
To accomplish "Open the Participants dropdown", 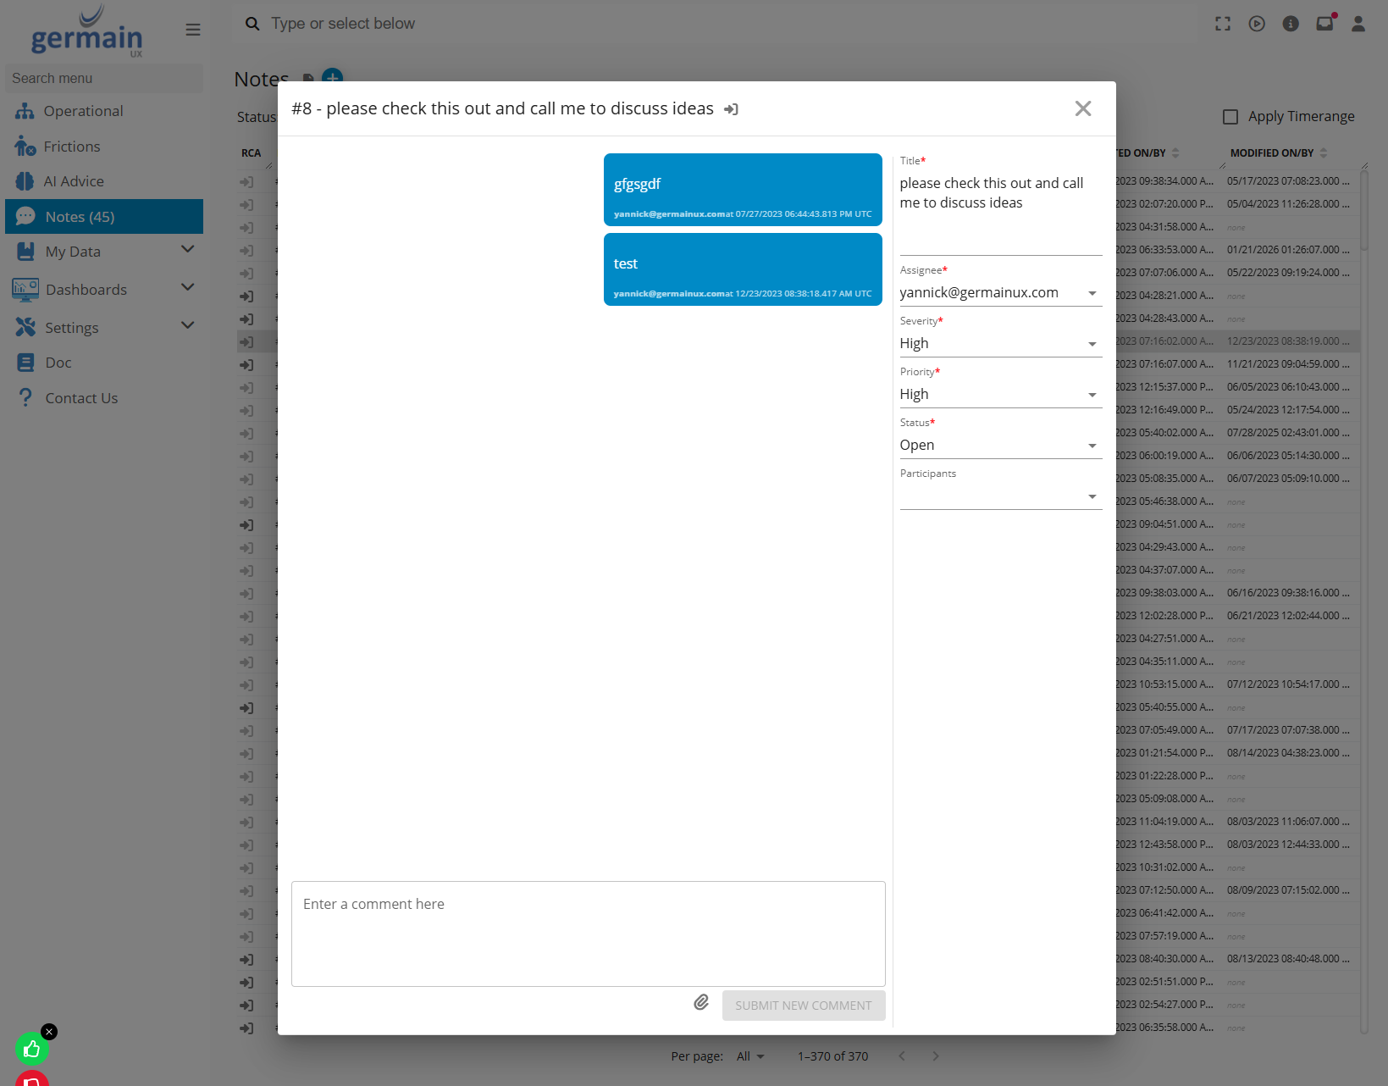I will (999, 496).
